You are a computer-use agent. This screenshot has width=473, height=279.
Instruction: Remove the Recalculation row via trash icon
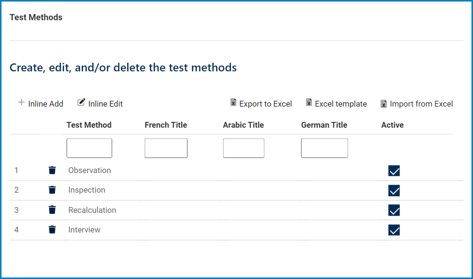click(52, 209)
